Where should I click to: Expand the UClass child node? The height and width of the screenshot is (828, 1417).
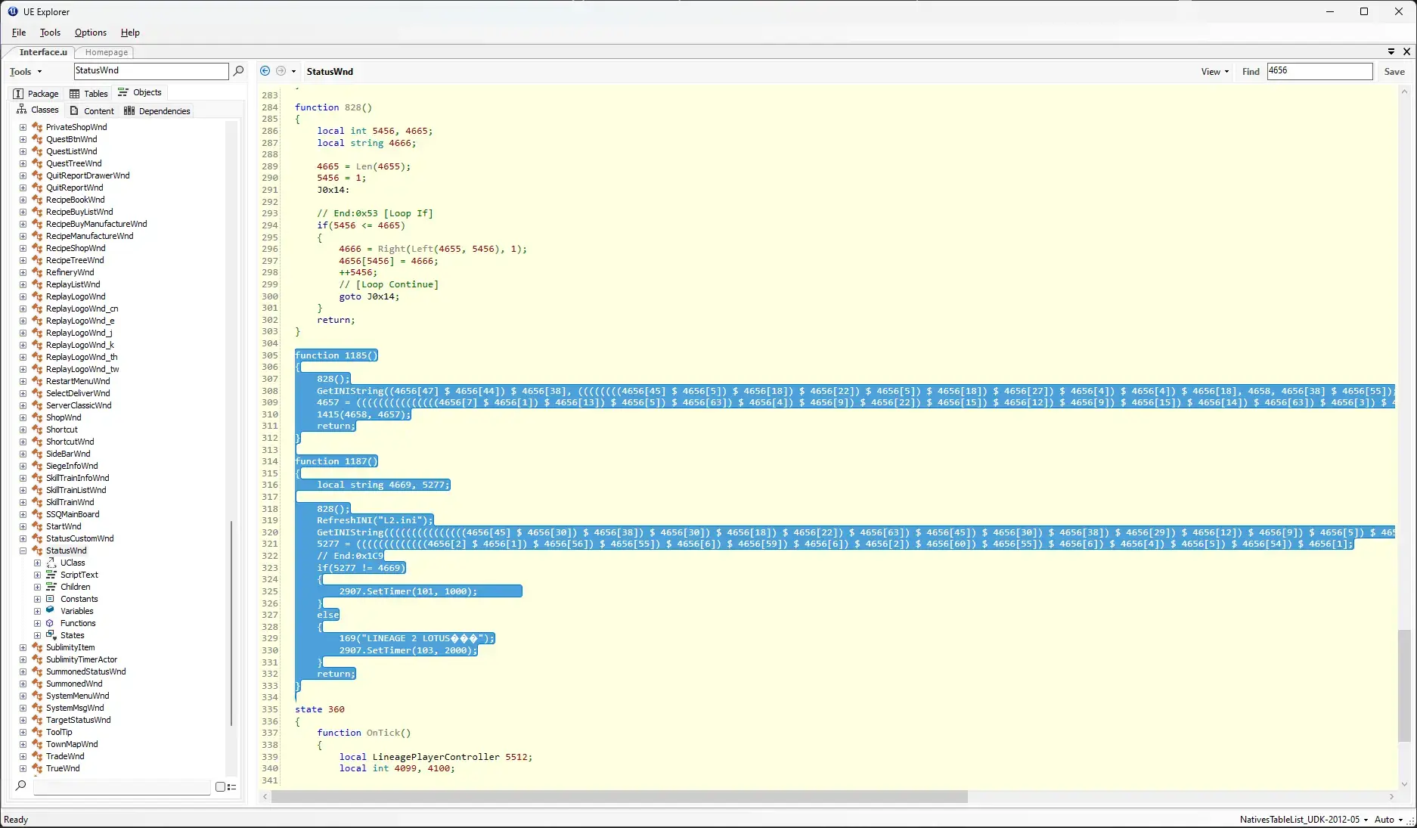37,563
